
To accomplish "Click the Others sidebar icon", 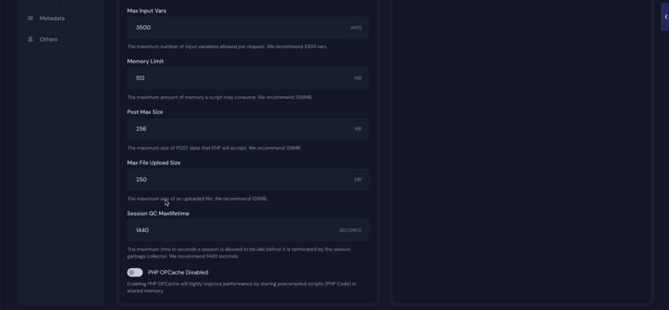I will click(31, 39).
